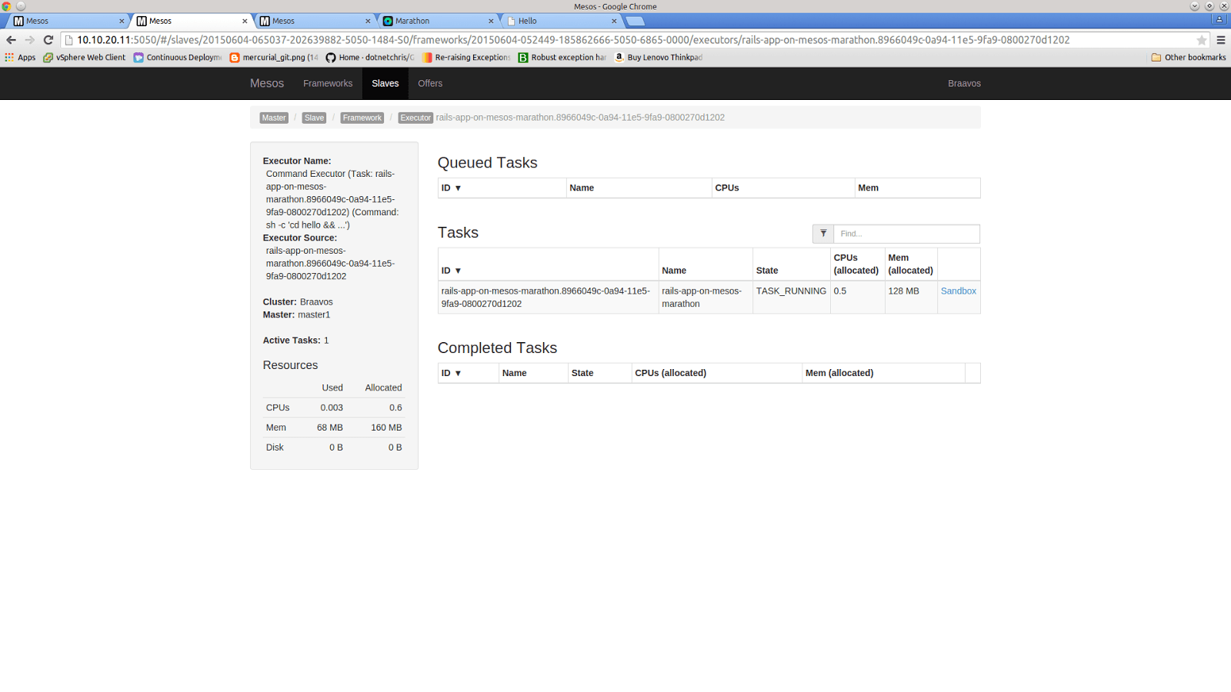The width and height of the screenshot is (1231, 692).
Task: Close the Marathon browser tab
Action: pyautogui.click(x=491, y=22)
